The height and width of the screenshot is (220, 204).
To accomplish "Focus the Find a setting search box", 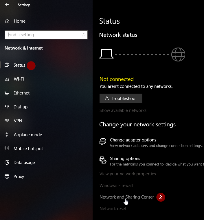I will coord(46,35).
